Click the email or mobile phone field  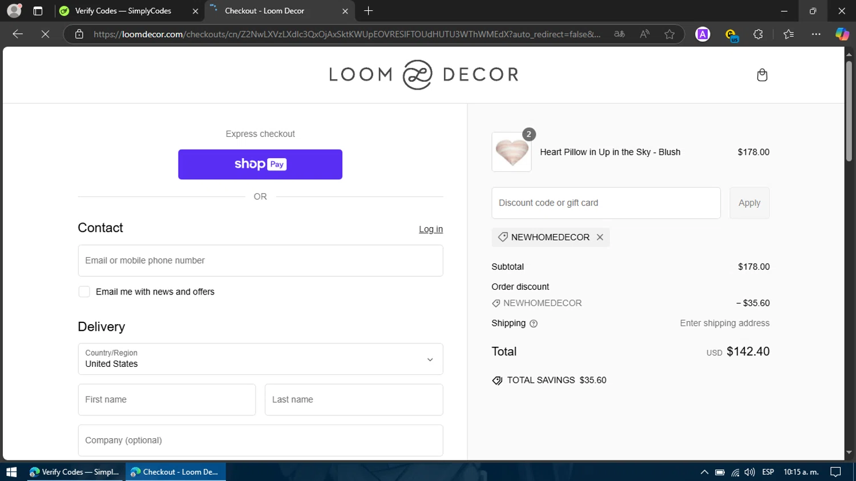point(260,261)
